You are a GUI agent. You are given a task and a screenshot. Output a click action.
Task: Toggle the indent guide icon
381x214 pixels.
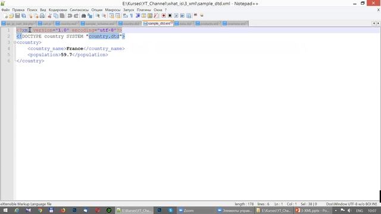138,16
